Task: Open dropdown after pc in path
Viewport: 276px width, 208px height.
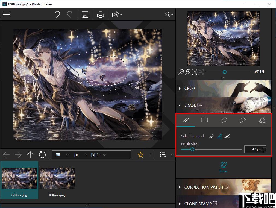Action: coord(86,155)
